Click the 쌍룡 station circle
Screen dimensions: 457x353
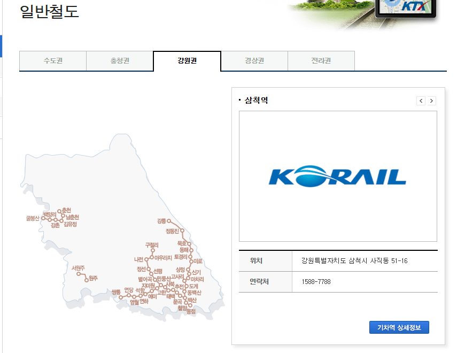coord(121,297)
